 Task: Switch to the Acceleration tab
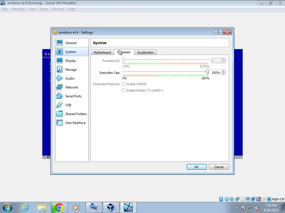click(x=145, y=52)
